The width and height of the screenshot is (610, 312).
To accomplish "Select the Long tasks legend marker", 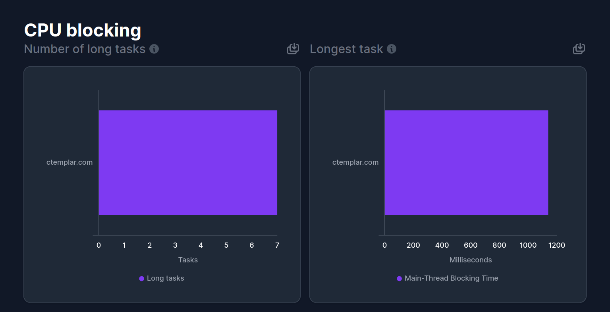I will [142, 278].
